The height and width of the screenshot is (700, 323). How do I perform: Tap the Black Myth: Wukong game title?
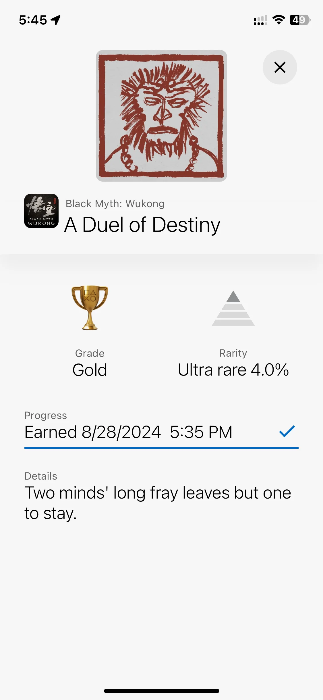pos(115,204)
